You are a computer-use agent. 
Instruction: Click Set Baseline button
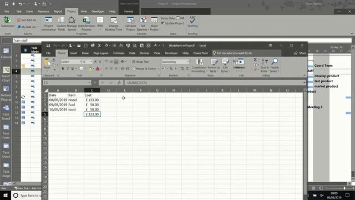143,23
